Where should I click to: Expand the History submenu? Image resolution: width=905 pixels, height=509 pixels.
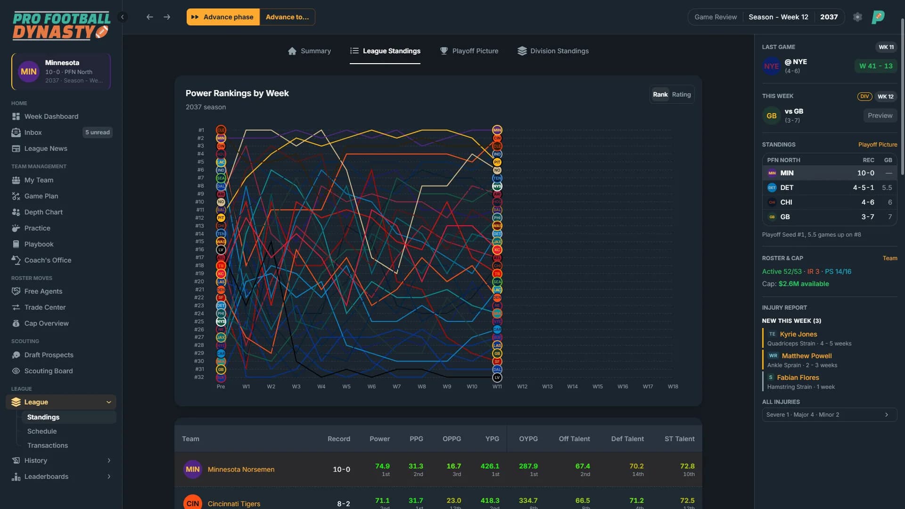click(109, 460)
